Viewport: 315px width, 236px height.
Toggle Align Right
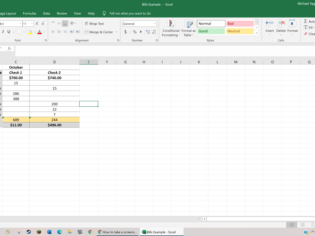point(65,32)
